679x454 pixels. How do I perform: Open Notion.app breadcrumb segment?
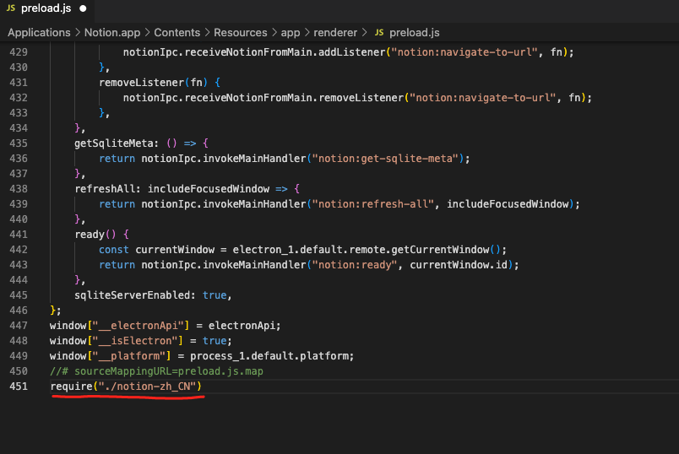click(112, 33)
